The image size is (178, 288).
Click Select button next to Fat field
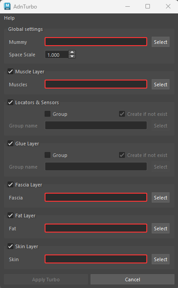(x=161, y=229)
